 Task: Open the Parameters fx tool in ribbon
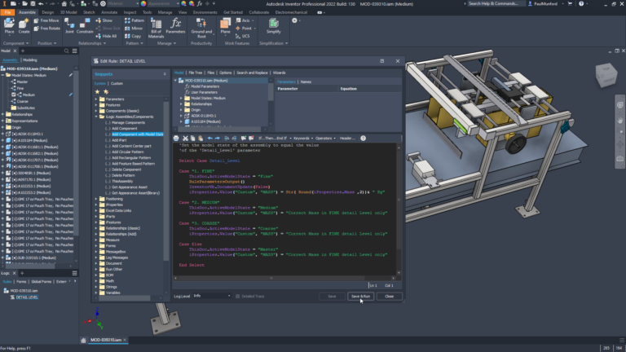(175, 26)
